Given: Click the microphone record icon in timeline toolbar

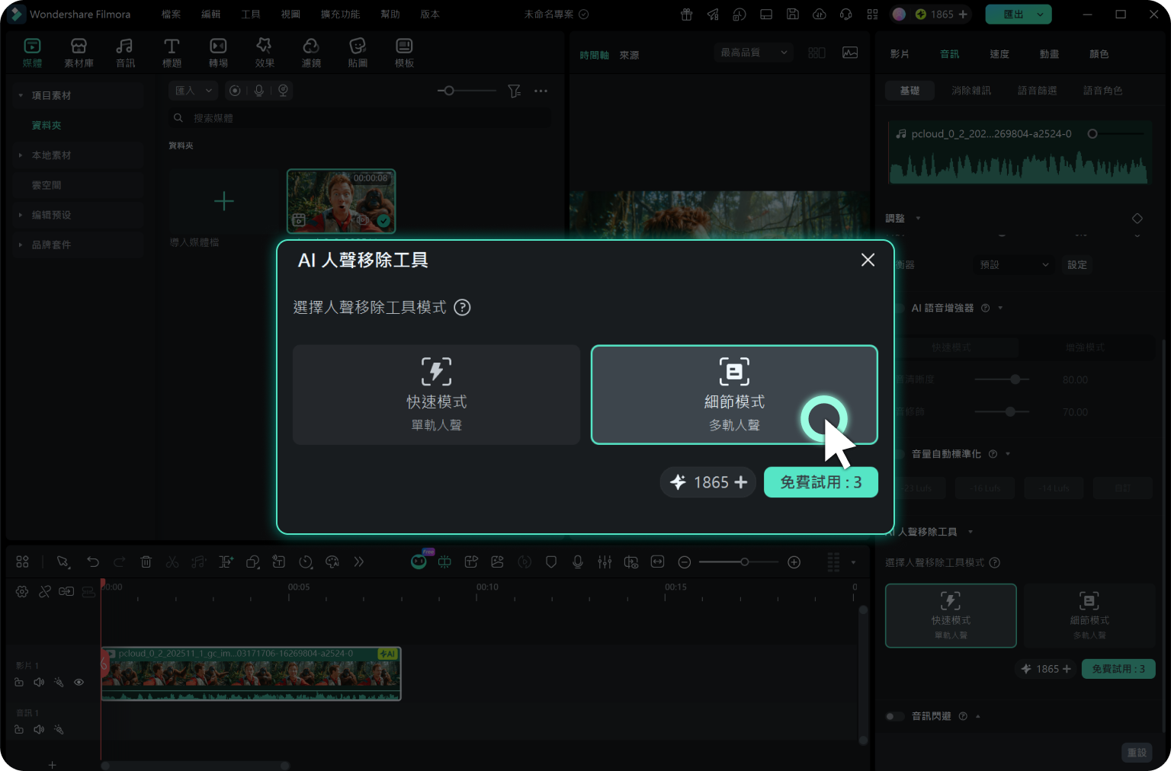Looking at the screenshot, I should coord(578,562).
